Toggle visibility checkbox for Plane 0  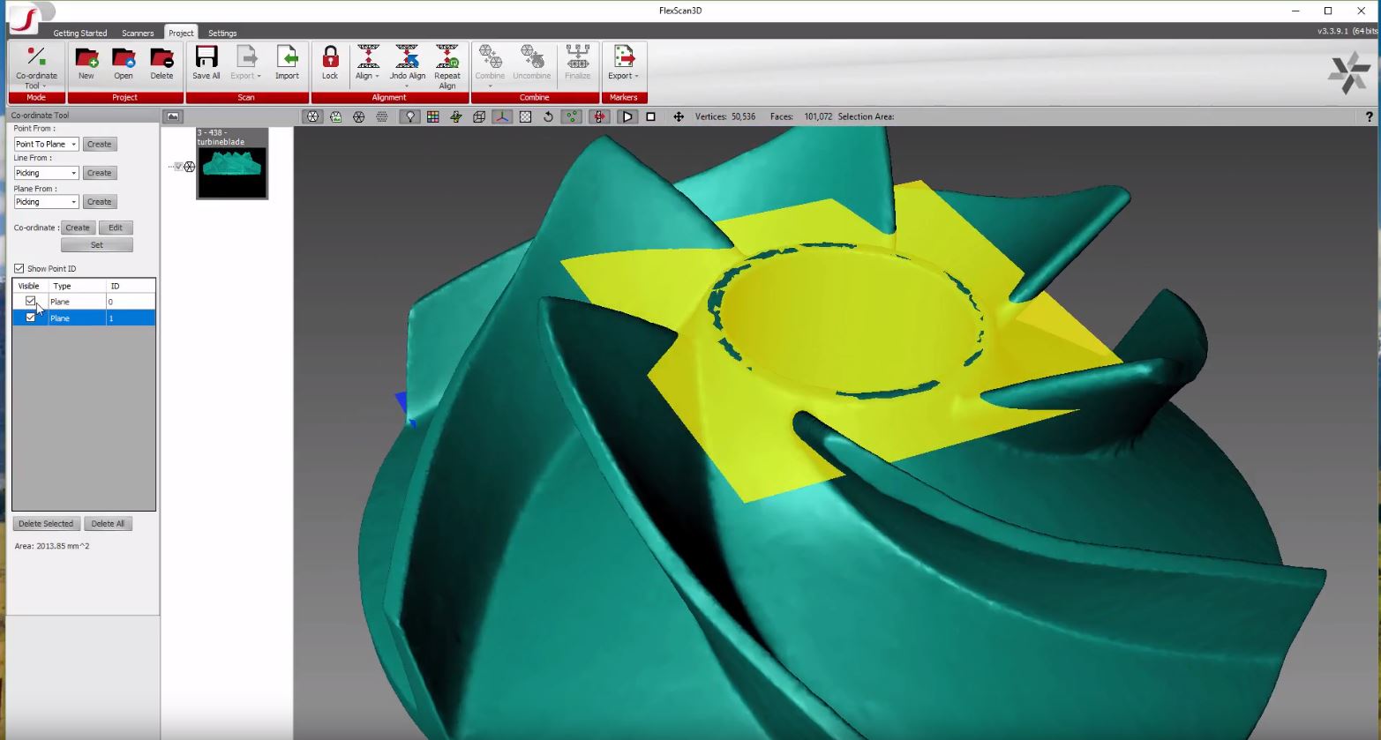[30, 301]
